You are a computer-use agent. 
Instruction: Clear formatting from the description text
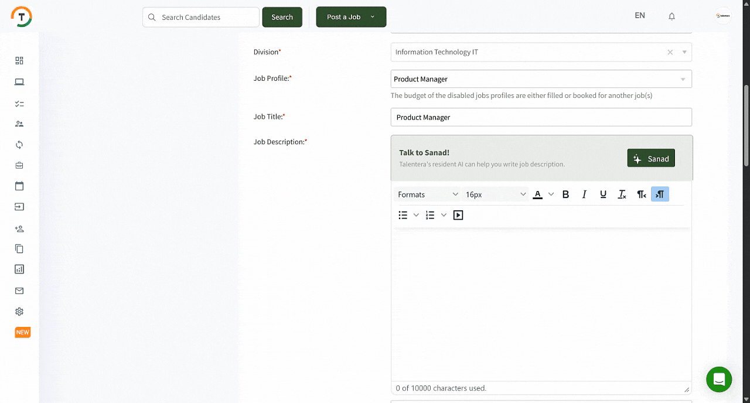(x=622, y=194)
